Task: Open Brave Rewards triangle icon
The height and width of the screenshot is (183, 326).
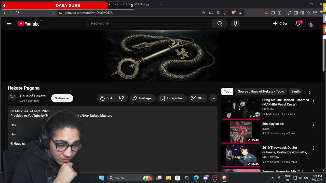Action: click(240, 13)
